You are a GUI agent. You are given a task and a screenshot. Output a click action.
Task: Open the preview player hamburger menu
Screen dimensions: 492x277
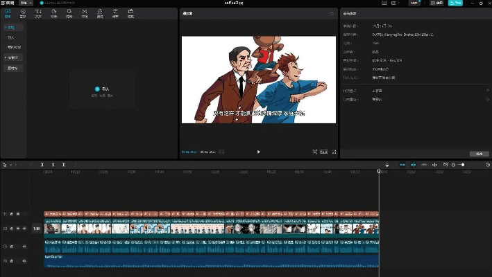[331, 13]
